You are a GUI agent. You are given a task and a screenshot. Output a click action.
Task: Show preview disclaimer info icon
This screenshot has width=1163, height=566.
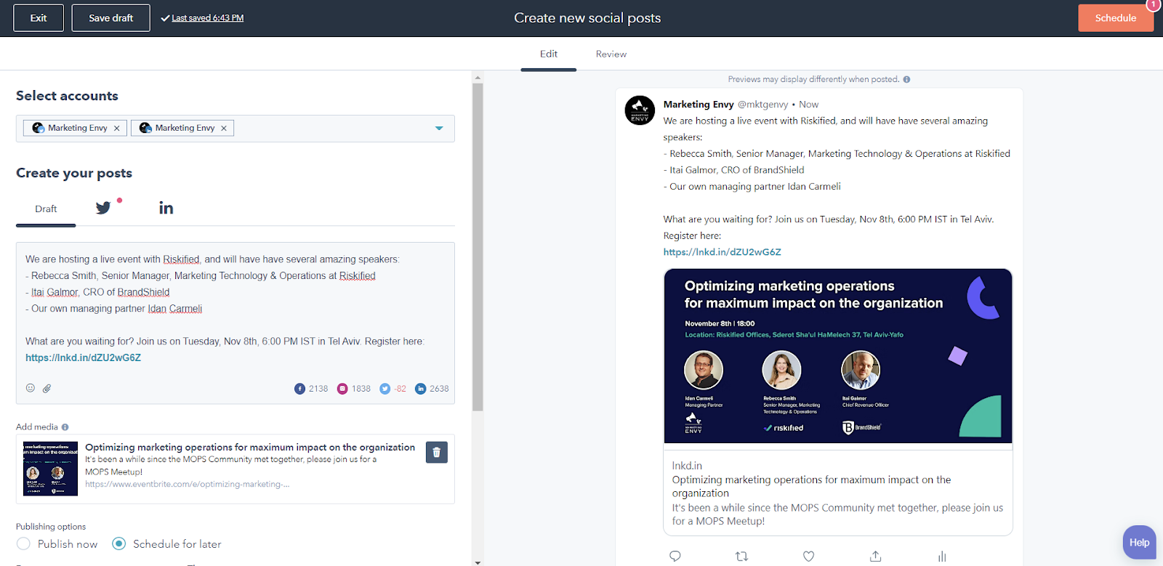tap(906, 79)
